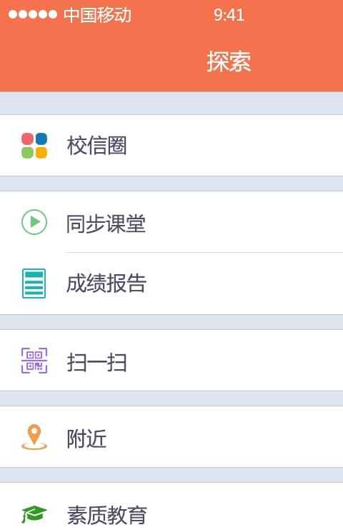The height and width of the screenshot is (532, 343).
Task: Select the 成绩报告 text label
Action: [106, 283]
